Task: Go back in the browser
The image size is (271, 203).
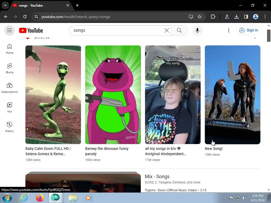Action: tap(6, 17)
